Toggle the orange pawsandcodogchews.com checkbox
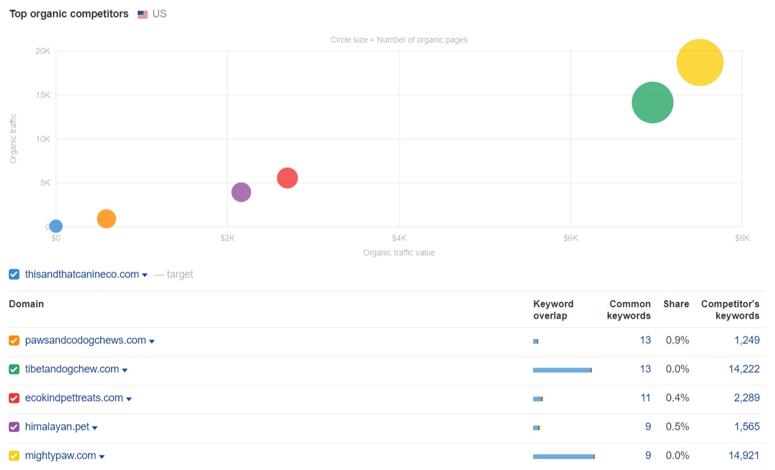 (x=14, y=341)
